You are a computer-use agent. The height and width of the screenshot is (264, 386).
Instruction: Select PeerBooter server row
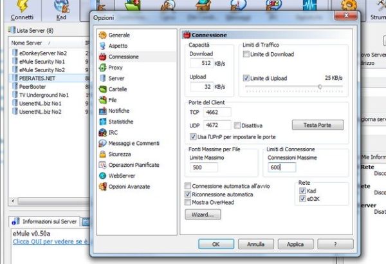[33, 87]
